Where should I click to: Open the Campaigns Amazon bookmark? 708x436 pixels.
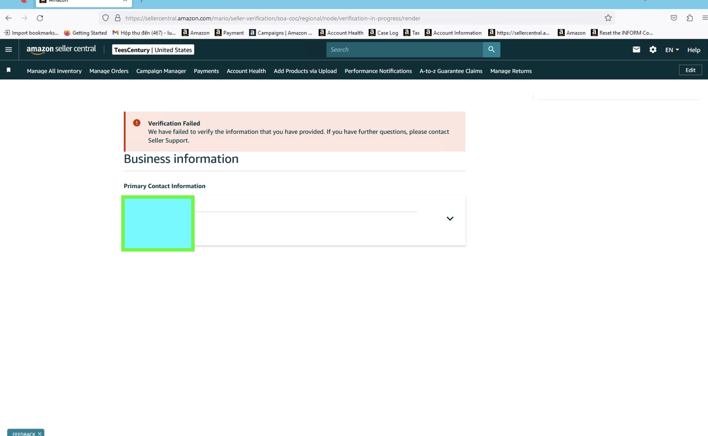(281, 33)
